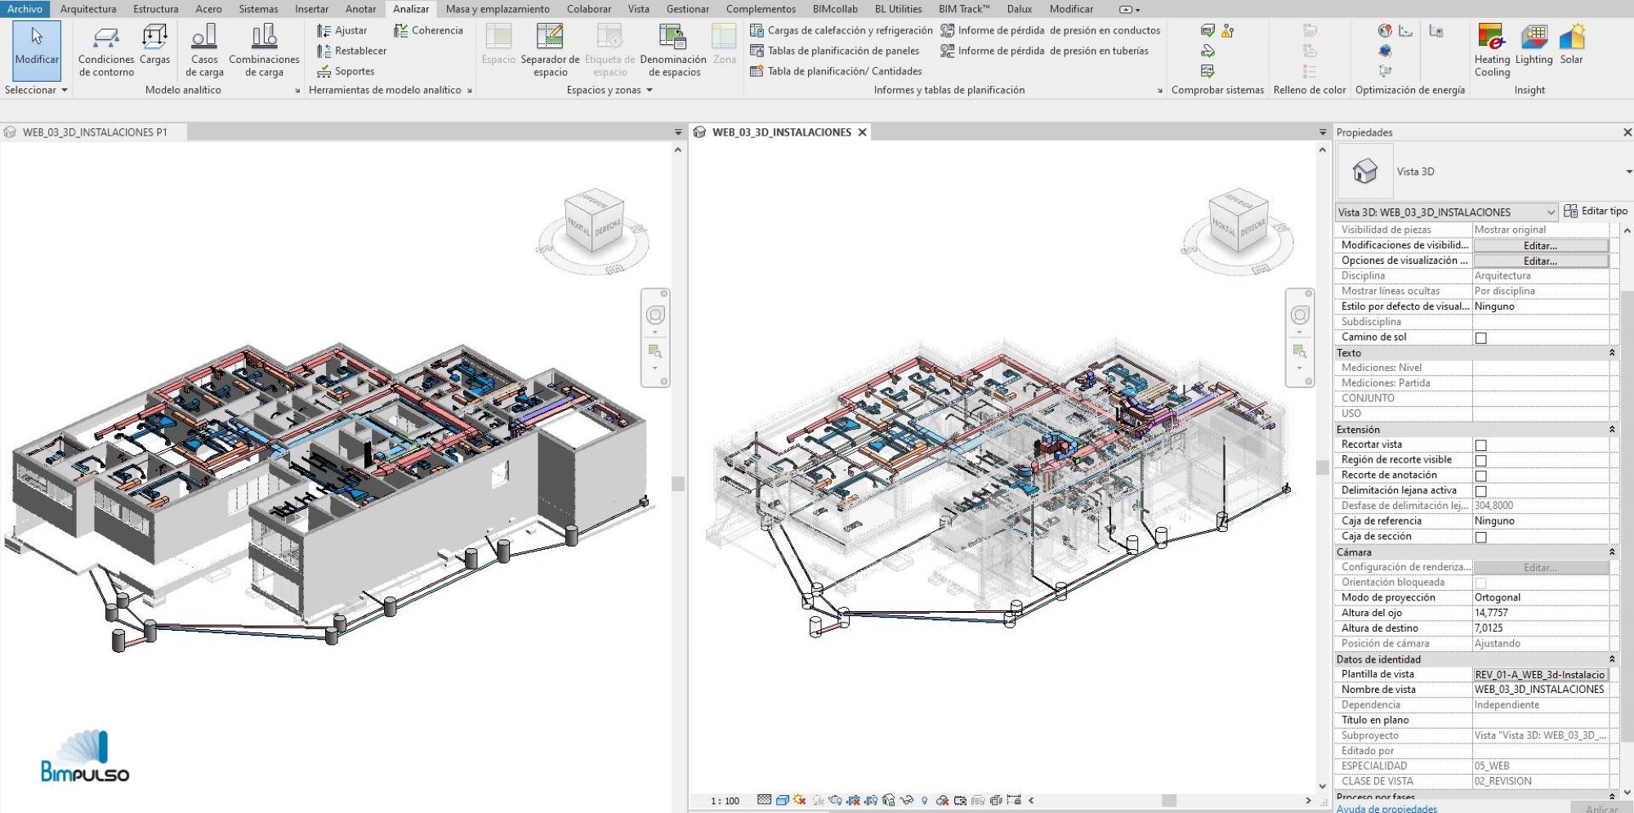
Task: Open the Seleccionar dropdown panel
Action: click(x=36, y=90)
